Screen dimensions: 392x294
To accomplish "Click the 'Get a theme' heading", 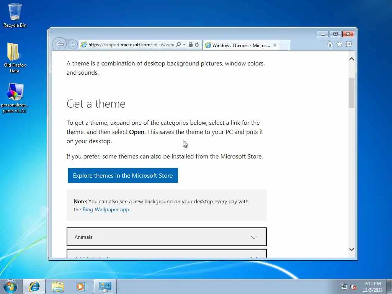I will (x=96, y=104).
